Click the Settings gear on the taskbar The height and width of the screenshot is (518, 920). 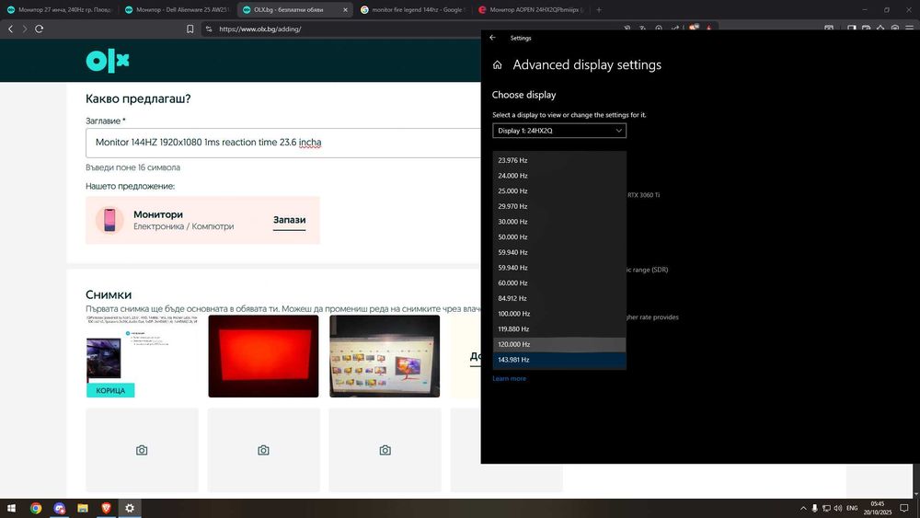130,508
